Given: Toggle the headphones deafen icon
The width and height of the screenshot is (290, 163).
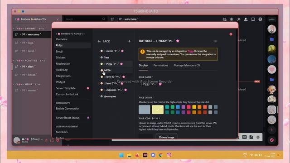Looking at the screenshot, I should (52, 140).
